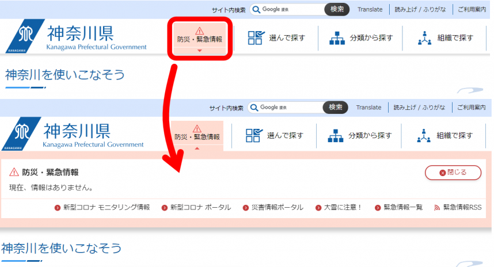Click 神奈川県 title text in top header
This screenshot has width=494, height=267.
pos(81,33)
